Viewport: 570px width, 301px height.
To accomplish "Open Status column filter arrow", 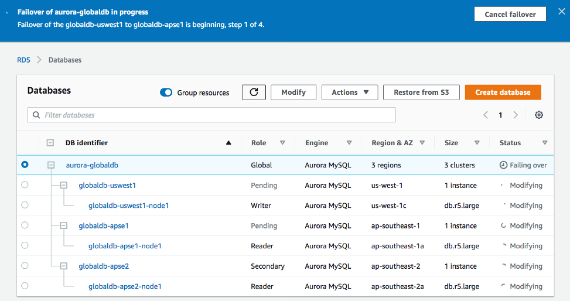I will point(545,143).
